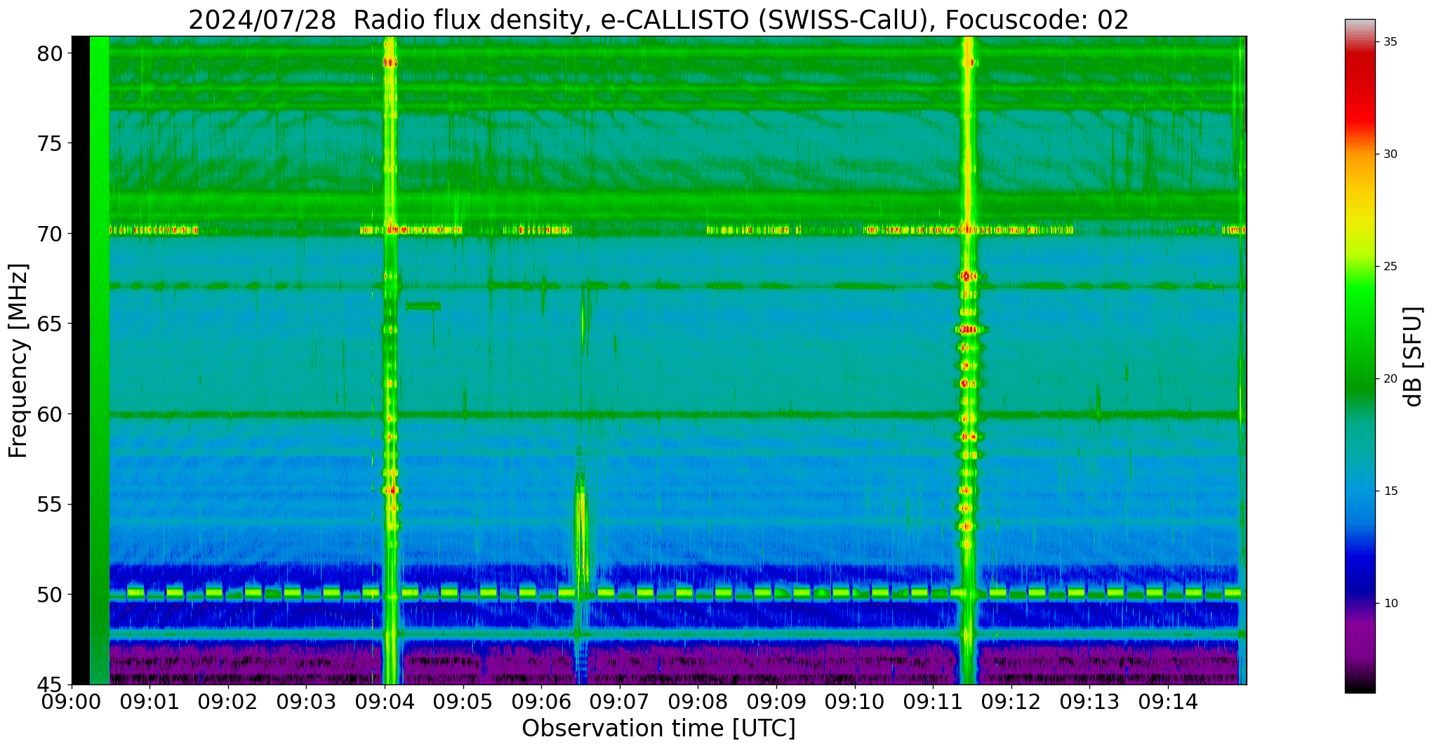Click the 09:01 time tick label
This screenshot has height=749, width=1434.
150,701
